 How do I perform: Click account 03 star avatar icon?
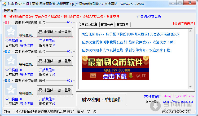click(x=11, y=89)
